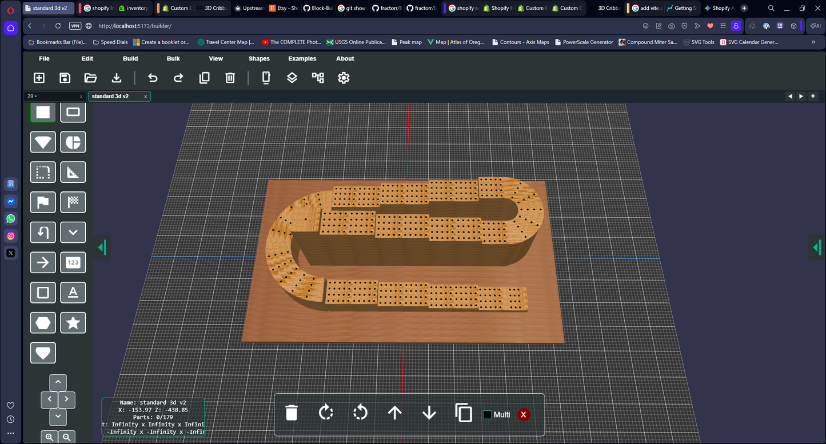This screenshot has height=444, width=826.
Task: Select the hexagon shape tool
Action: coord(43,323)
